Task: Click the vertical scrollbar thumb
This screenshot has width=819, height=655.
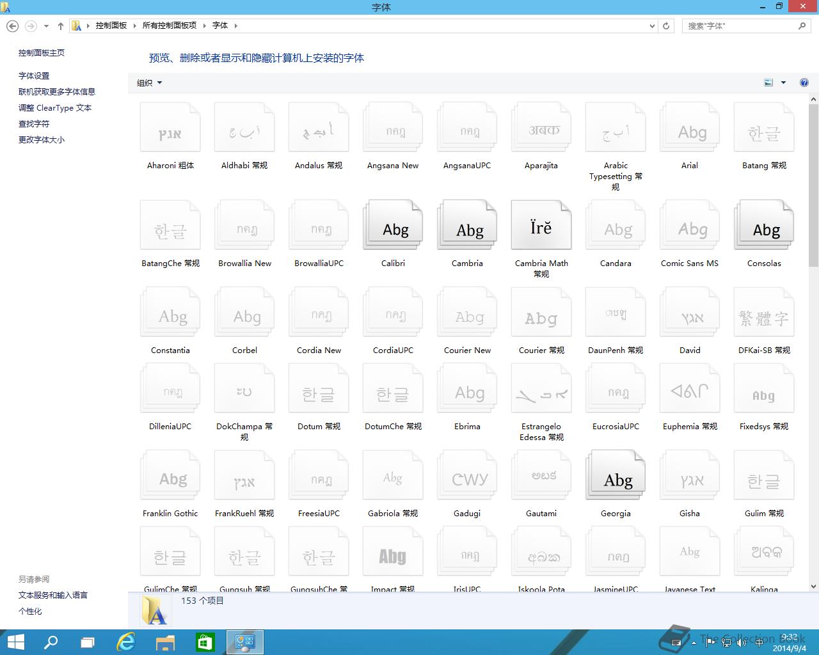Action: (x=814, y=185)
